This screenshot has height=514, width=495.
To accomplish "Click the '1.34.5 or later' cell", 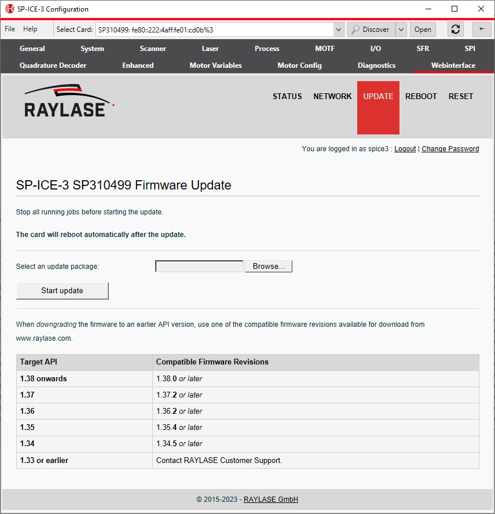I will point(316,444).
